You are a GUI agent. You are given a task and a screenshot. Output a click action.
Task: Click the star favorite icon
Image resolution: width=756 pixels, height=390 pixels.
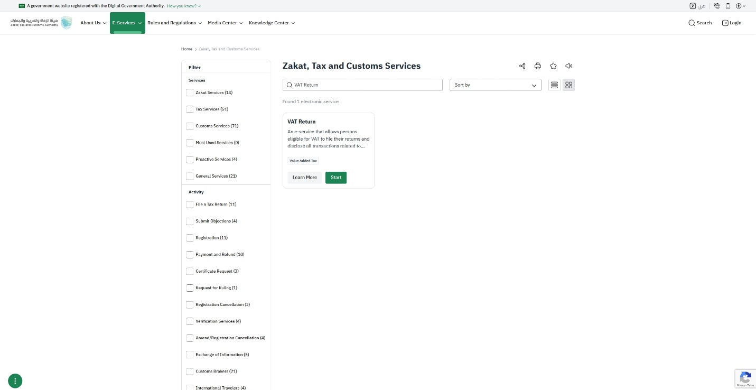553,66
